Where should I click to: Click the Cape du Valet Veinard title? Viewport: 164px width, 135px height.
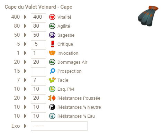tap(38, 7)
